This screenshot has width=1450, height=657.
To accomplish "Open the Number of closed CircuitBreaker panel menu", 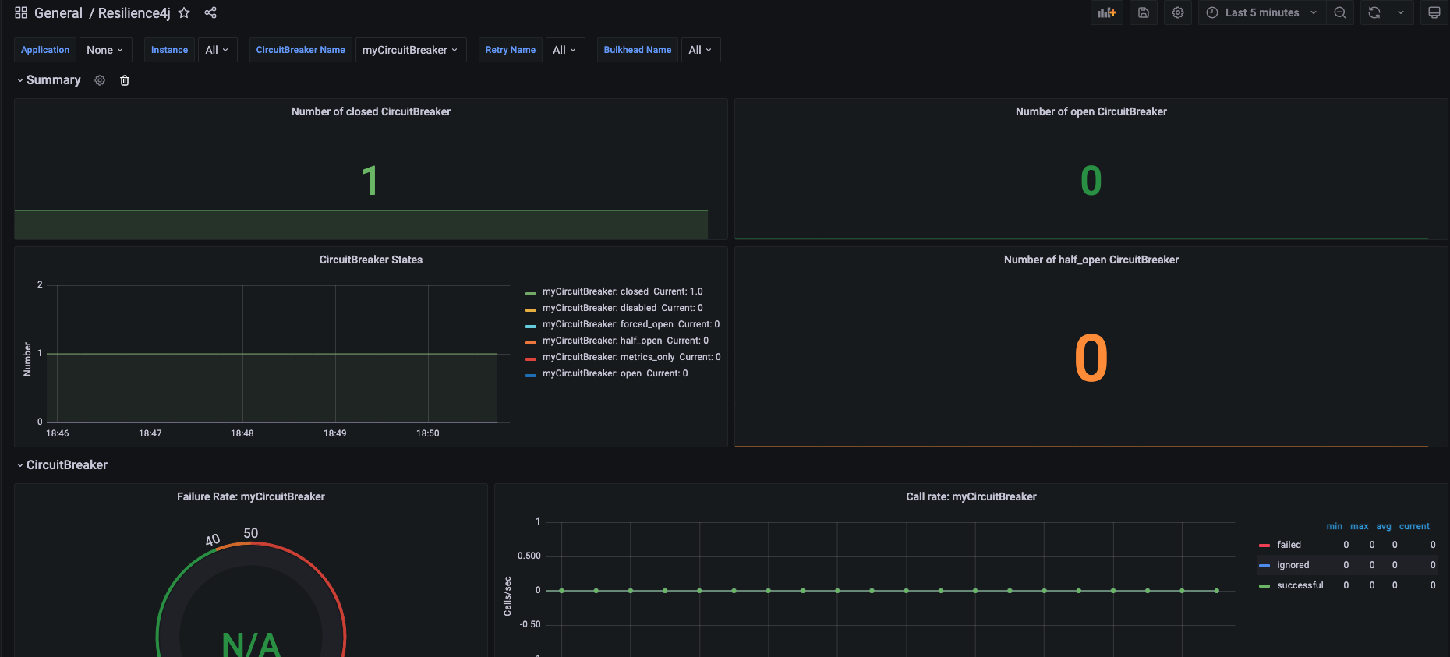I will pos(371,111).
